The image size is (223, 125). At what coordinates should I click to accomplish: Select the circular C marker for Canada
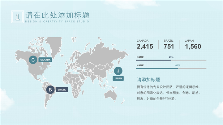coord(33,60)
